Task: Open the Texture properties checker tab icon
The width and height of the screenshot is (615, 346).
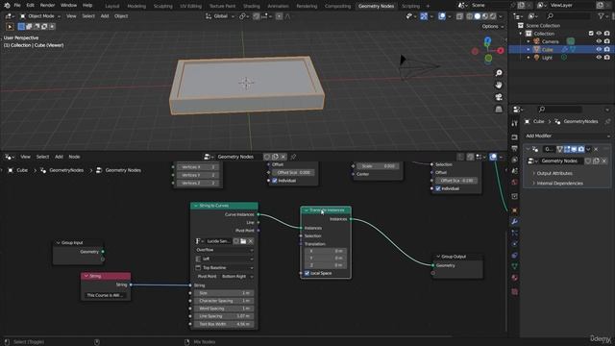Action: tap(514, 292)
